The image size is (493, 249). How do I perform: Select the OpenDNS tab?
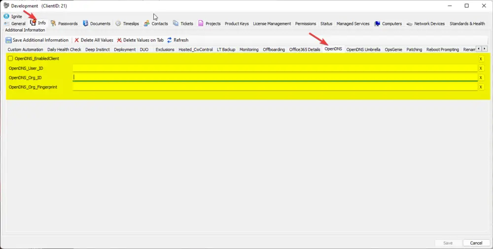tap(333, 49)
